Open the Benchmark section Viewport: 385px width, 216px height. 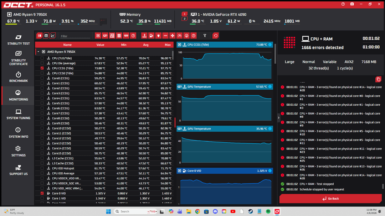(19, 77)
